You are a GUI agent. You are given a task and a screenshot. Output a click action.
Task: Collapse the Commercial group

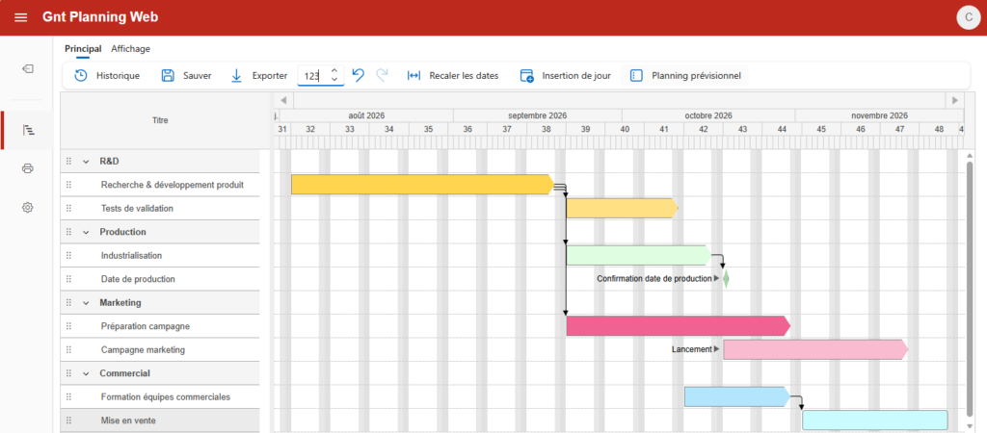point(86,373)
